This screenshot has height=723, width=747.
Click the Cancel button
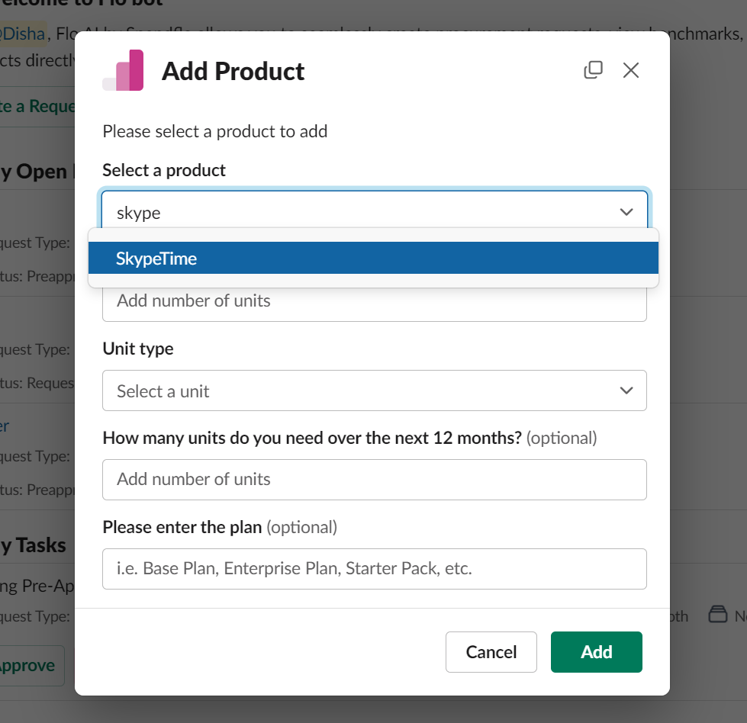point(491,652)
